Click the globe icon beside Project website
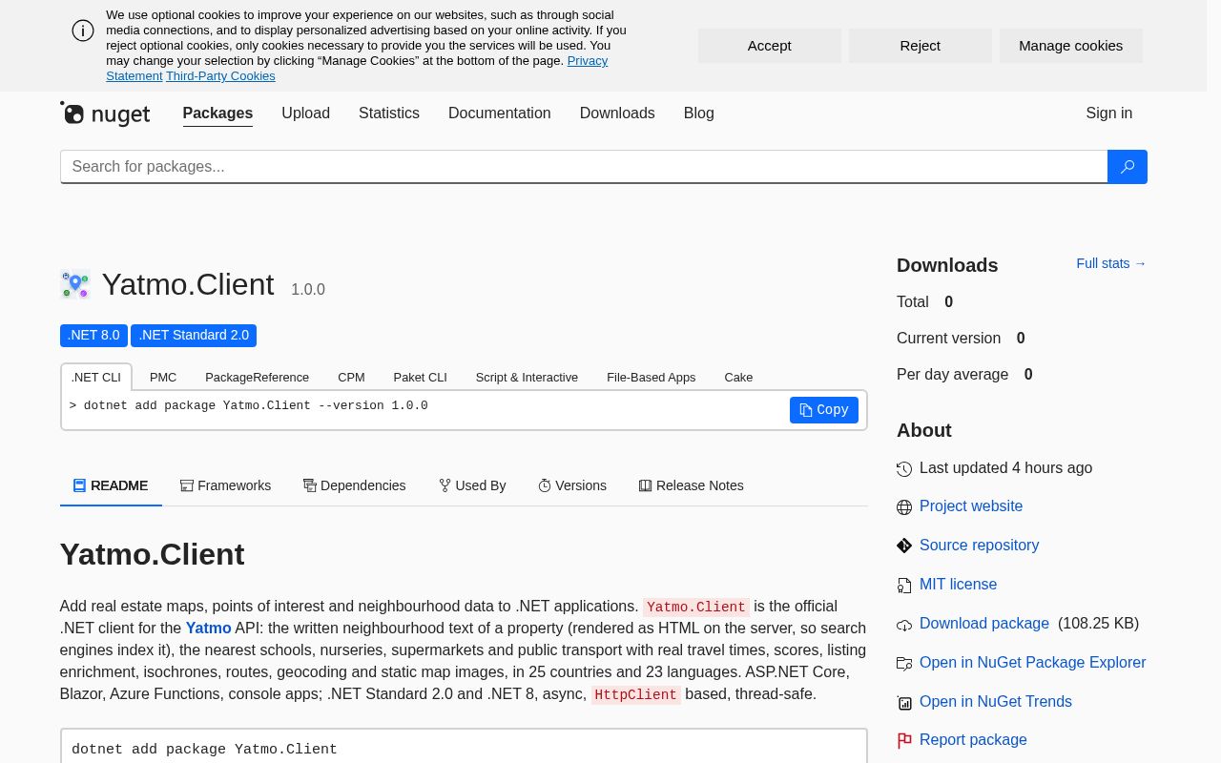The width and height of the screenshot is (1221, 763). coord(904,507)
